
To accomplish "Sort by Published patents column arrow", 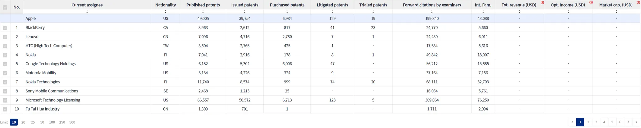I will 203,12.
